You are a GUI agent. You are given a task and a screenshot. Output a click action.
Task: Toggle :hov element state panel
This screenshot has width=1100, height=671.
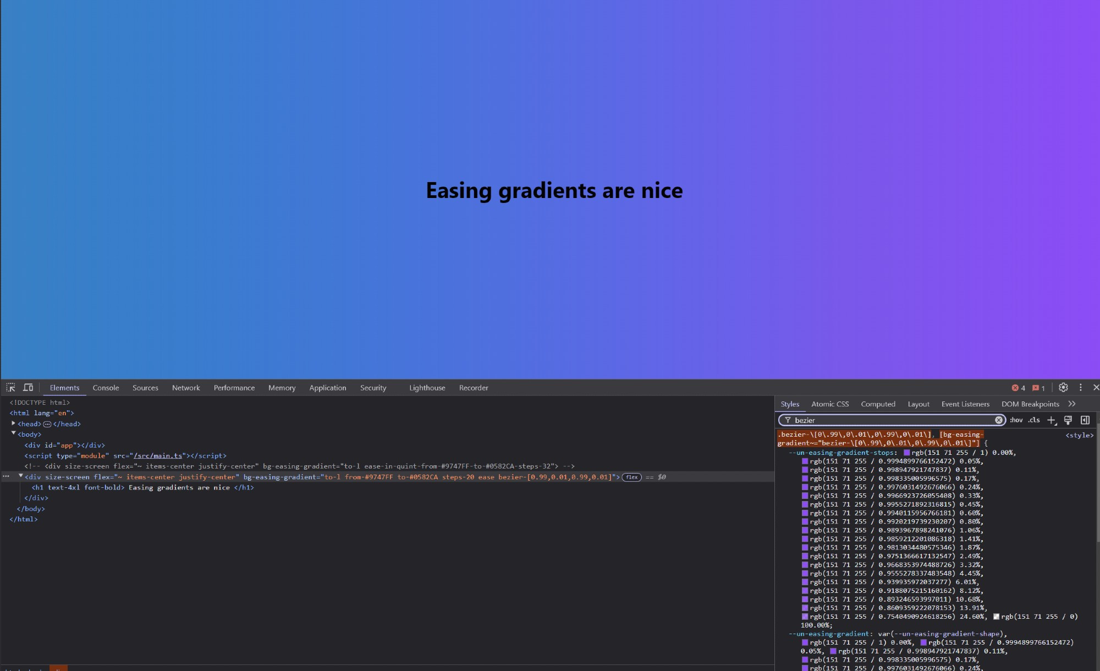coord(1016,420)
